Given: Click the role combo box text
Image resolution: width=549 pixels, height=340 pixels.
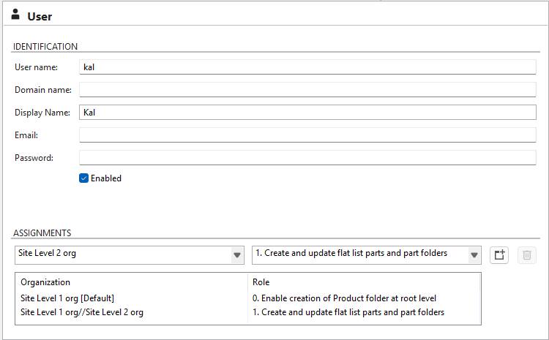Looking at the screenshot, I should tap(359, 254).
